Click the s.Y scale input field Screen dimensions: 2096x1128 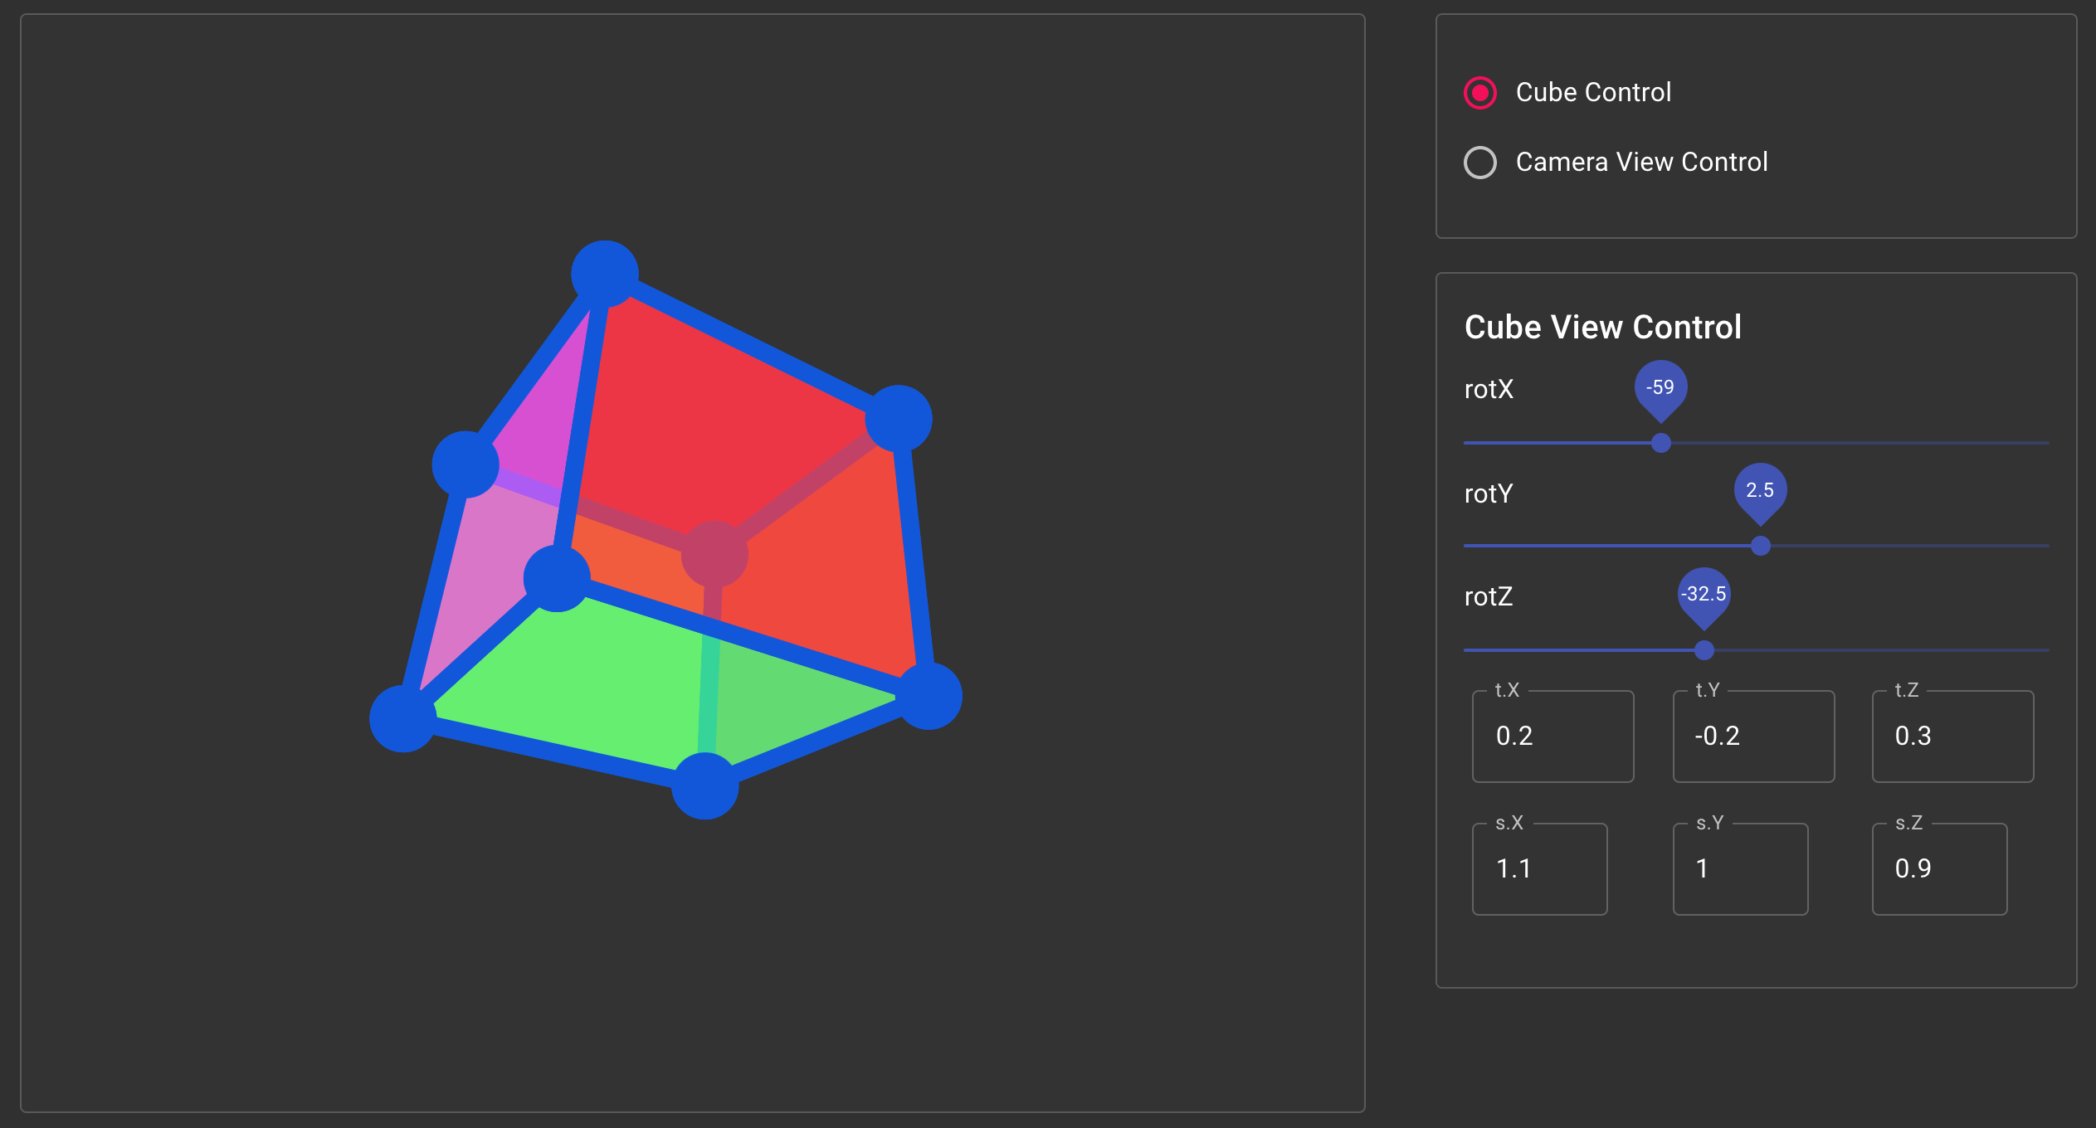click(1740, 869)
